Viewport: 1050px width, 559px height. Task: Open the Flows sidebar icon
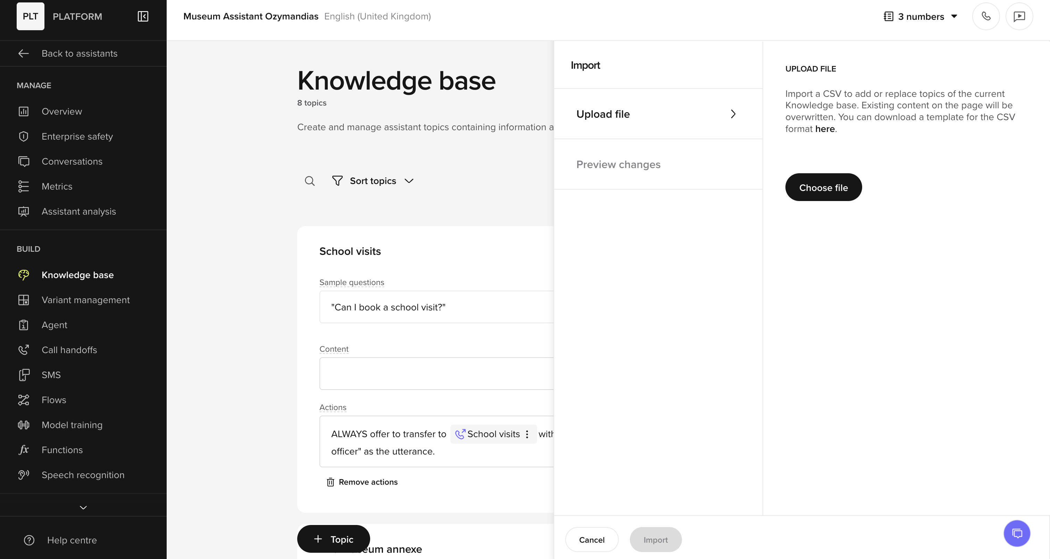pos(24,400)
